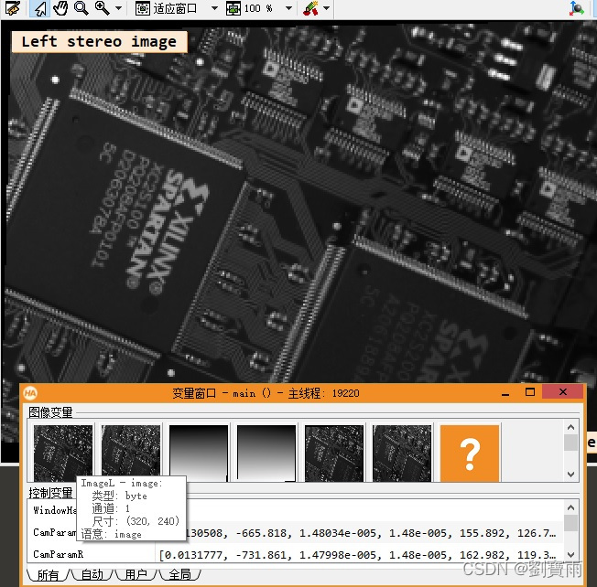Viewport: 597px width, 587px height.
Task: Switch to the 自动 tab
Action: [x=92, y=574]
